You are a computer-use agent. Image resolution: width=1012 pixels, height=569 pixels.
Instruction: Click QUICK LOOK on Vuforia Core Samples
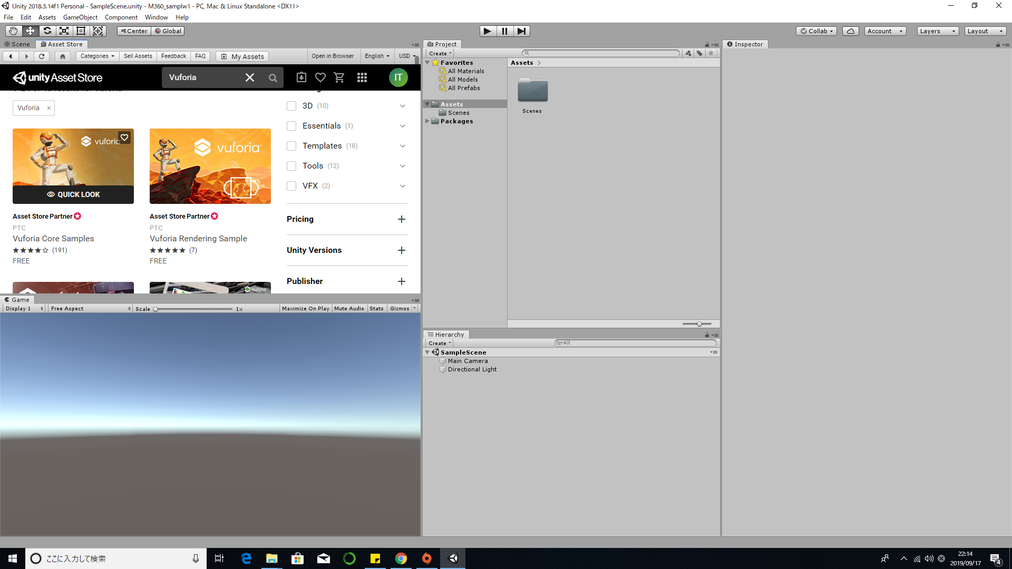[73, 194]
